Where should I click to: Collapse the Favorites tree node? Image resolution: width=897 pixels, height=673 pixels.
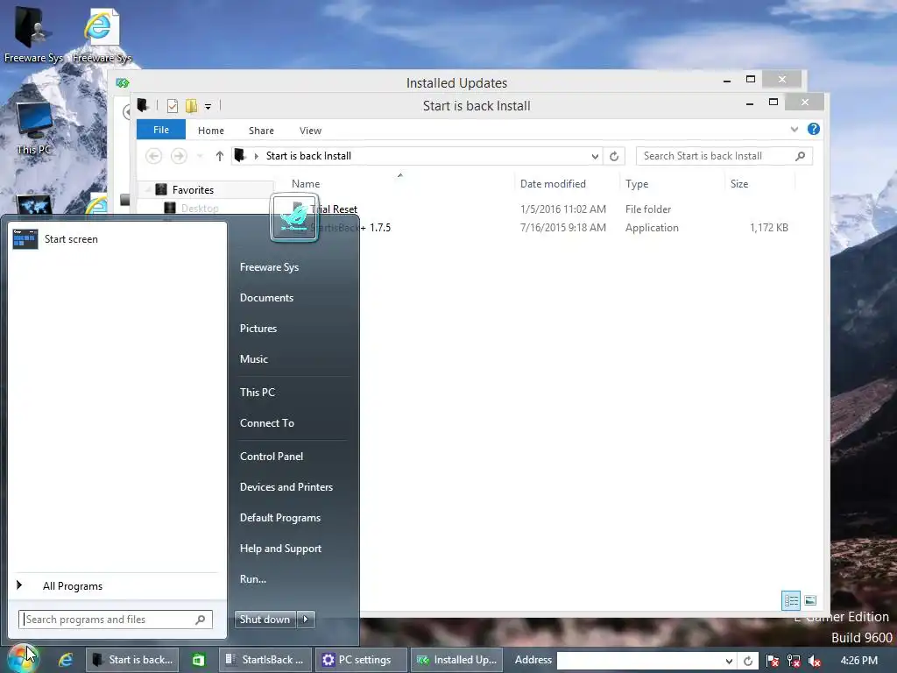[147, 190]
